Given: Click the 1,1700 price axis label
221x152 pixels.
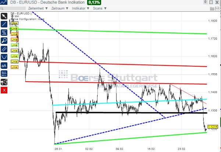Looking at the screenshot, I should (x=213, y=38).
